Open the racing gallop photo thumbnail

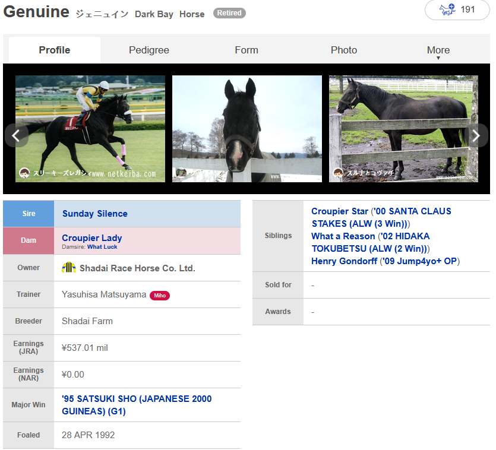click(90, 128)
